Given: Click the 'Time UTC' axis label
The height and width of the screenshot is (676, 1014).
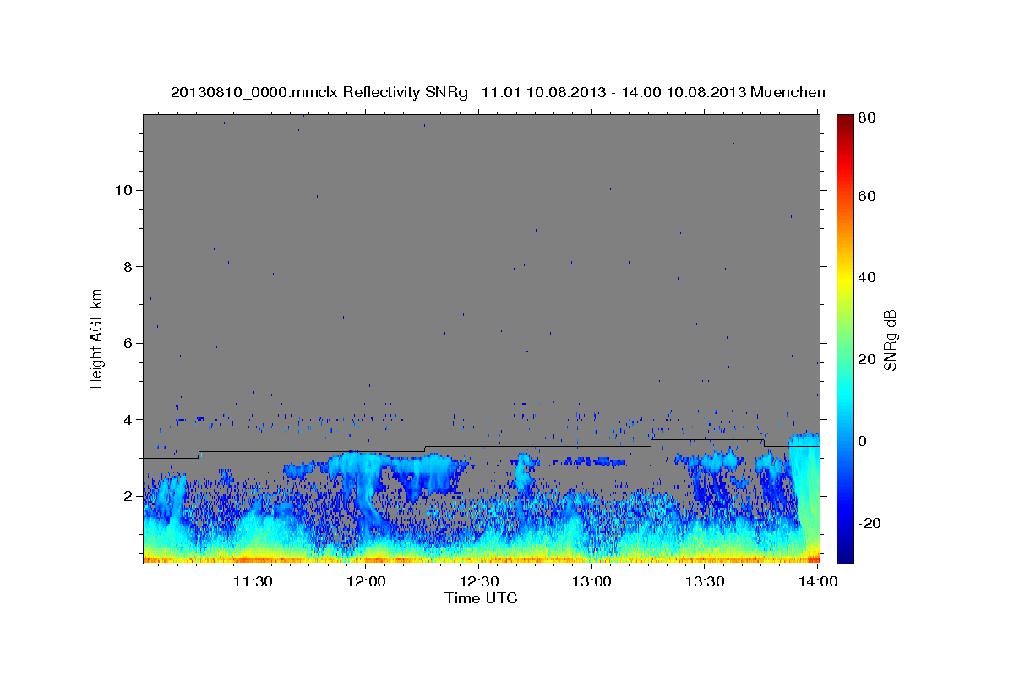Looking at the screenshot, I should (481, 598).
